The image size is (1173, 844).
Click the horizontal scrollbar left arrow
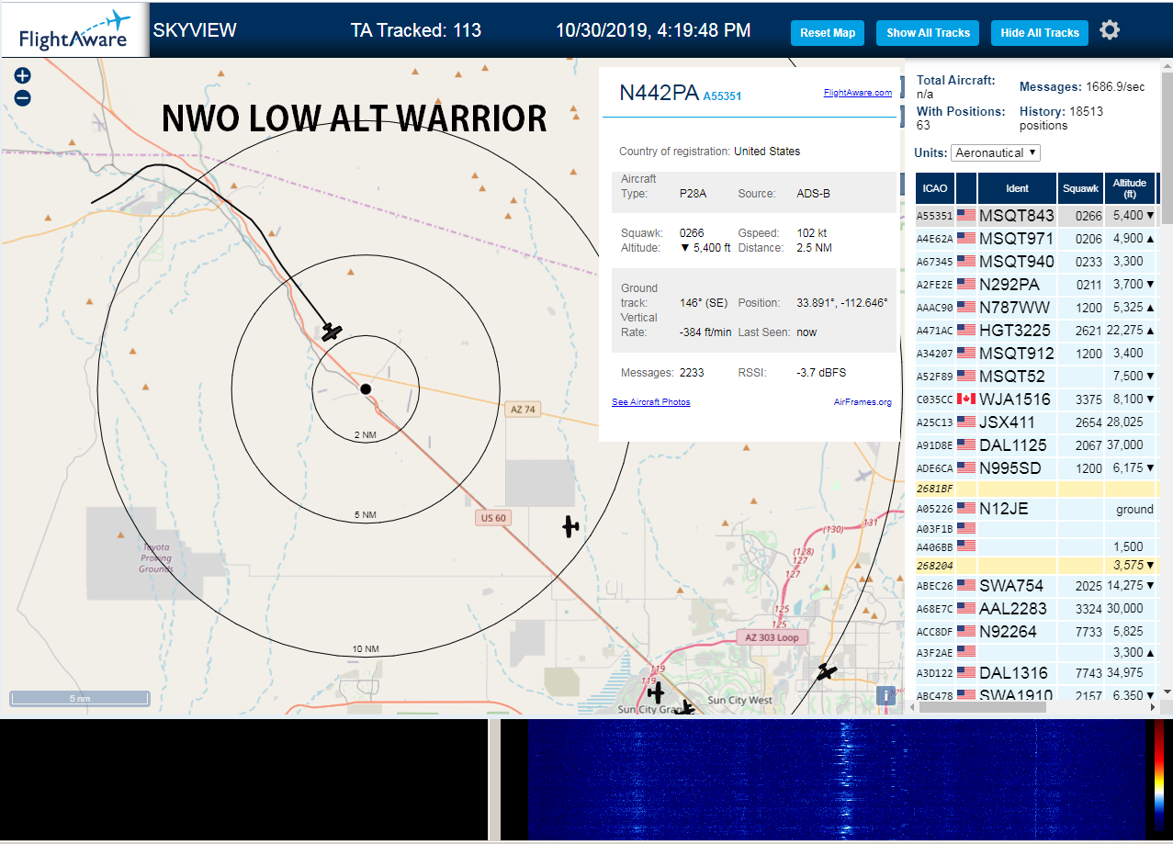[x=912, y=707]
